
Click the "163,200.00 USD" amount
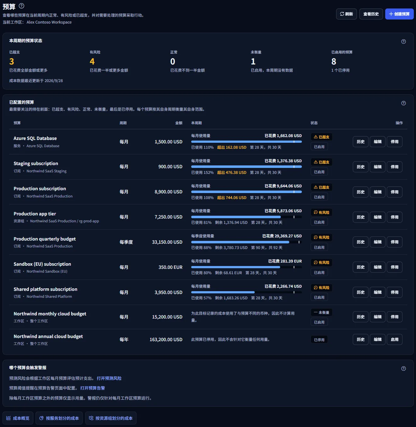point(166,340)
